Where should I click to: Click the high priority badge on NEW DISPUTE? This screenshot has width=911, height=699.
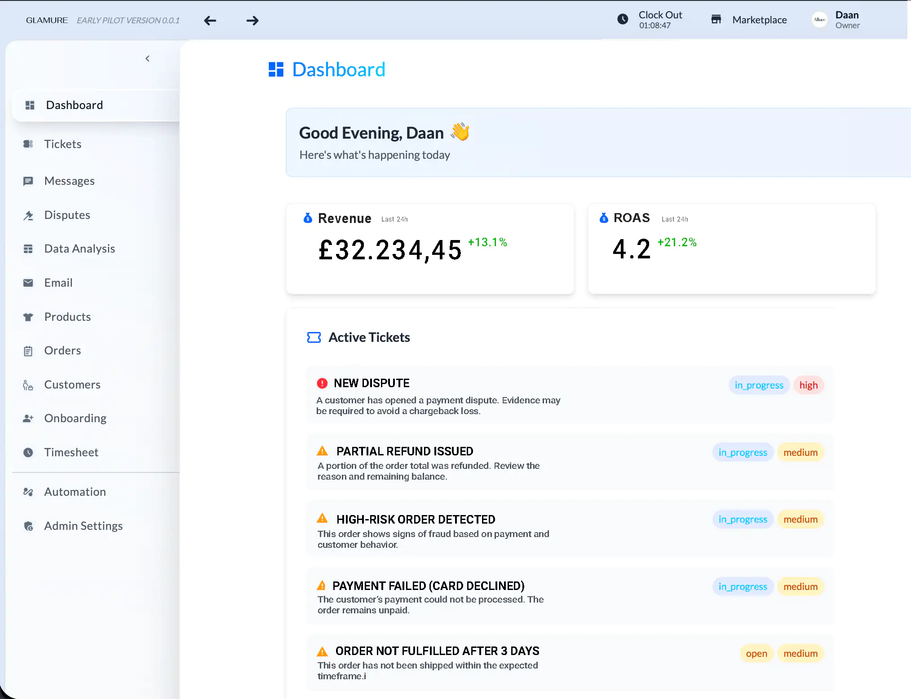808,385
